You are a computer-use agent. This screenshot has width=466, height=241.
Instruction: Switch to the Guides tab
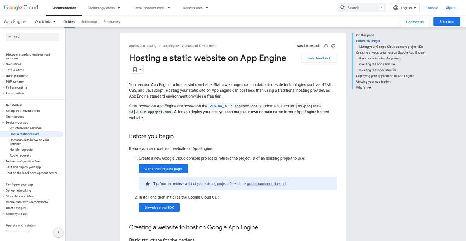click(x=69, y=22)
